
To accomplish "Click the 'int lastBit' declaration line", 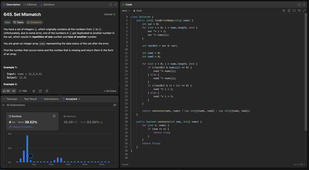I will (x=160, y=45).
